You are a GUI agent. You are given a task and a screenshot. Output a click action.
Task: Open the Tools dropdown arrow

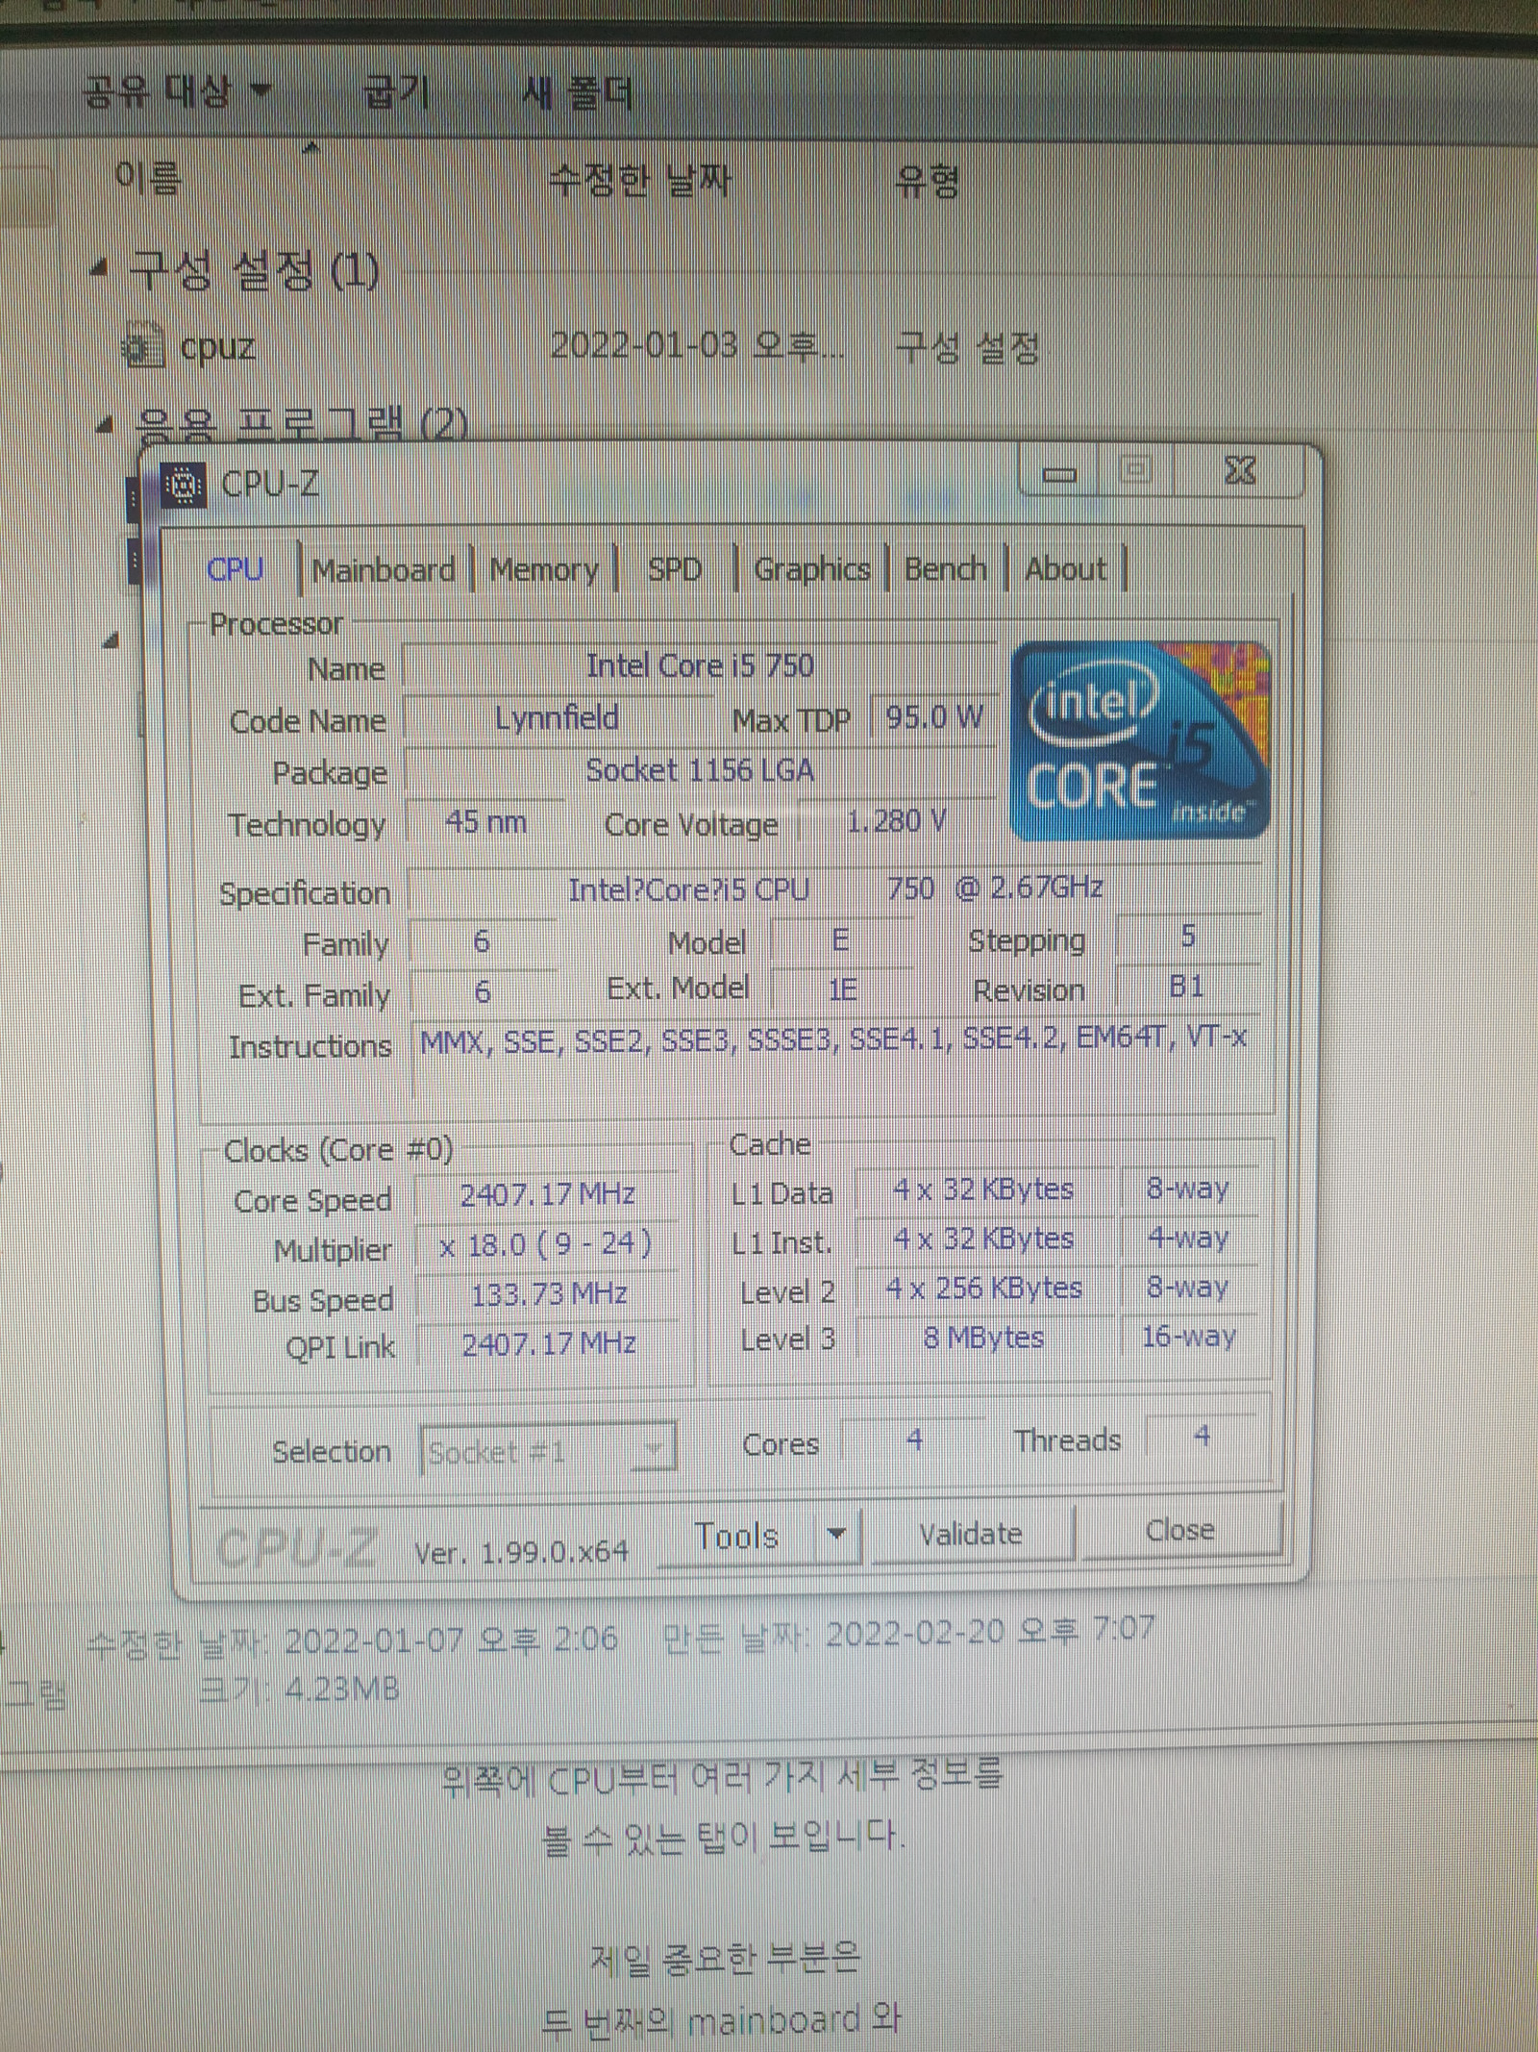[x=837, y=1535]
